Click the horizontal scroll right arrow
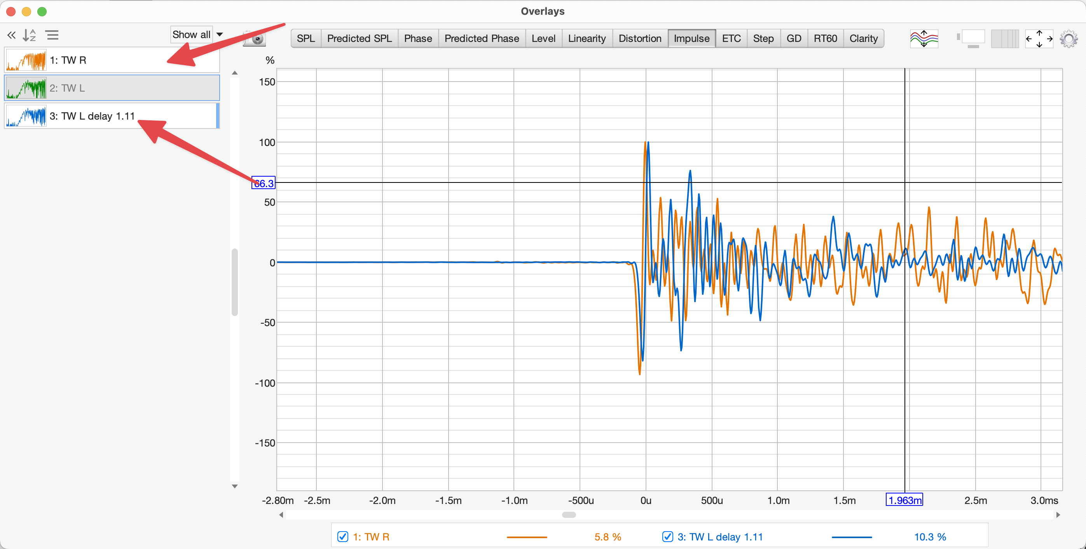The image size is (1086, 549). (x=1058, y=515)
